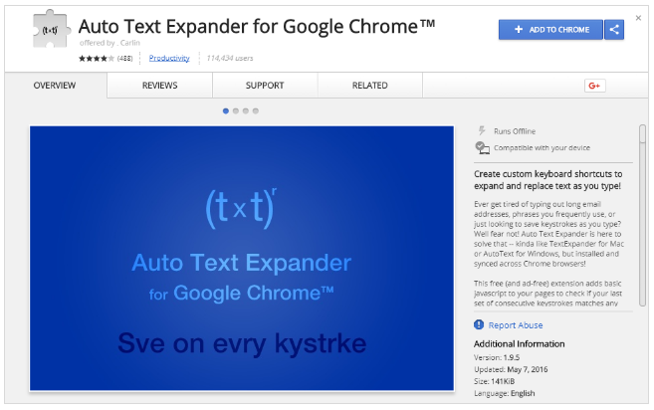Select the third carousel dot

(x=246, y=110)
